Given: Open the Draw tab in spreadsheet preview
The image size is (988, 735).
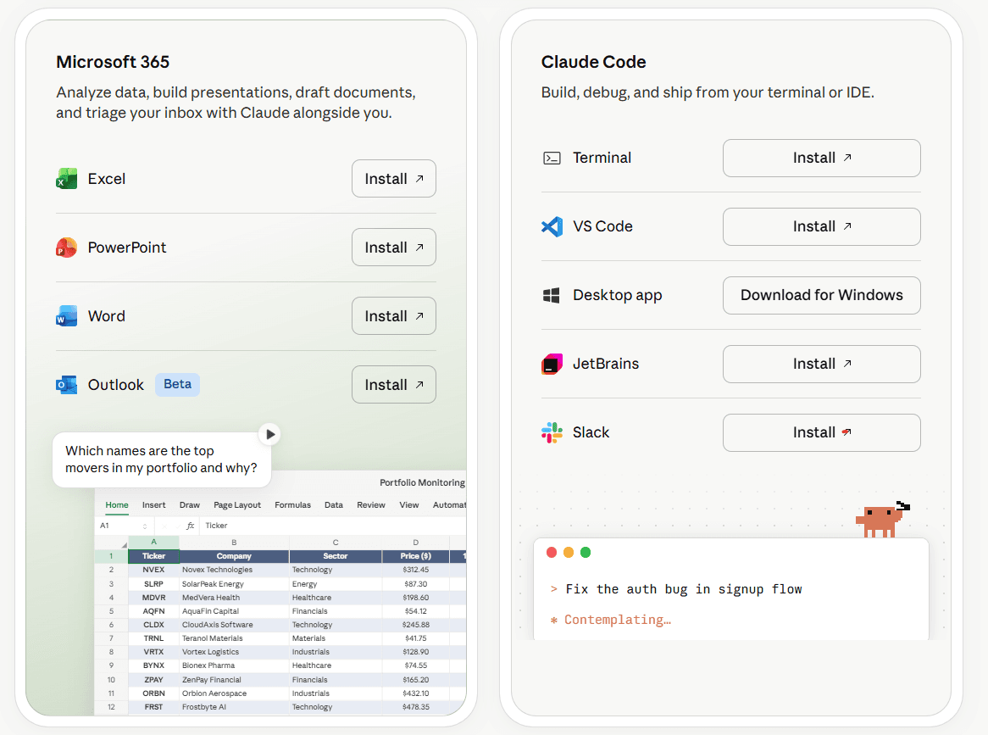Looking at the screenshot, I should pyautogui.click(x=190, y=505).
